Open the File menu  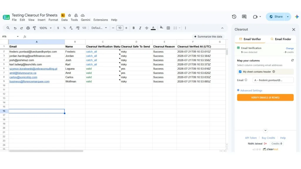point(14,20)
